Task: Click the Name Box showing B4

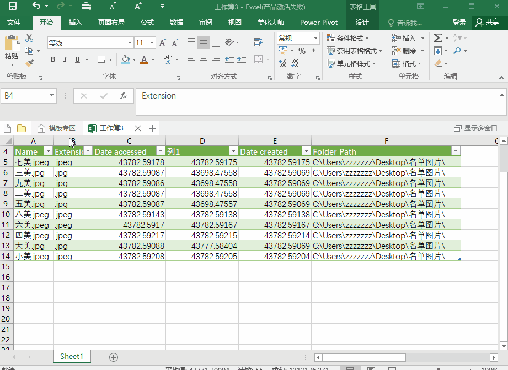Action: (25, 96)
